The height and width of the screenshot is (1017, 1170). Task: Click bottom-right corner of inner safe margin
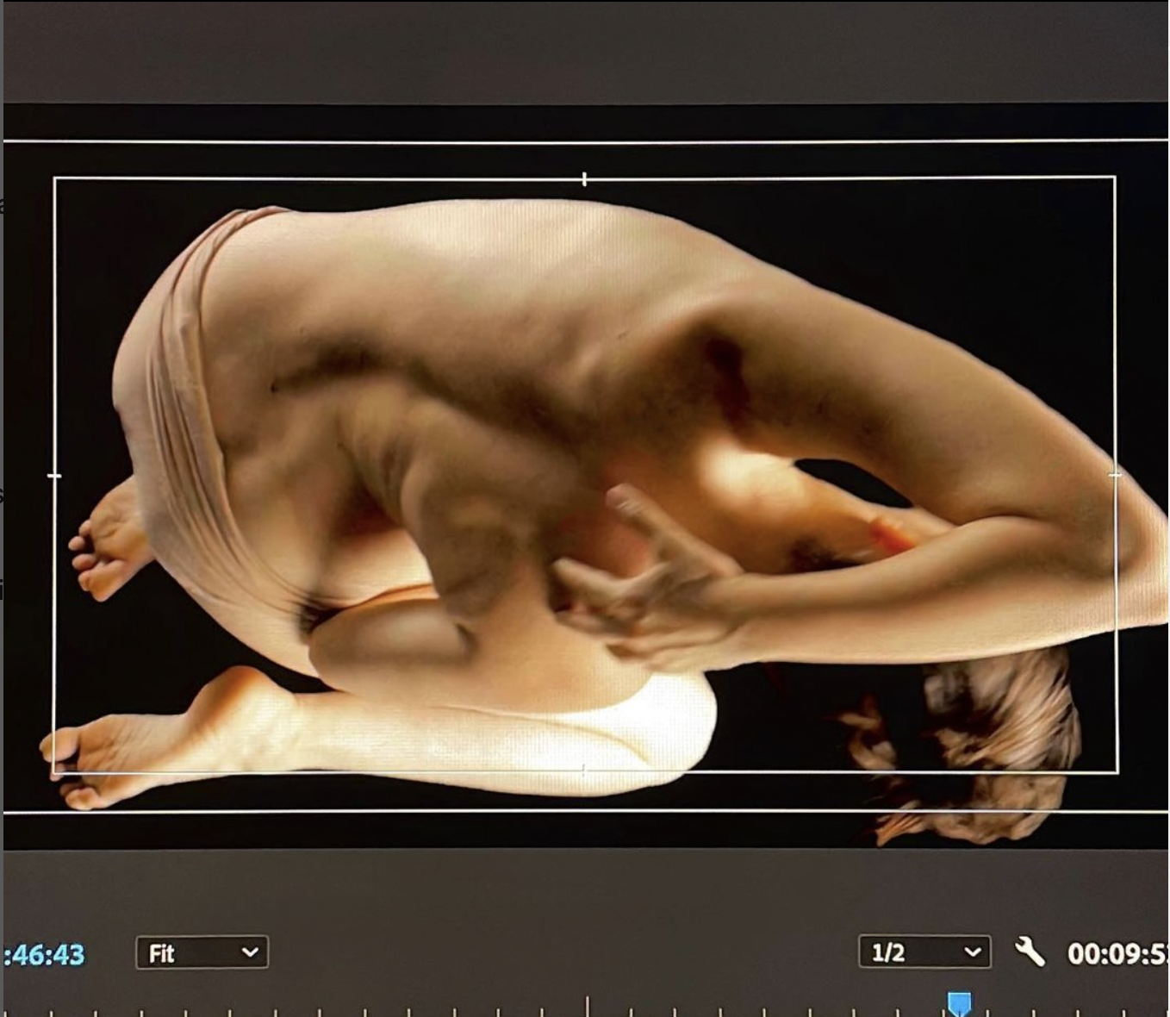(x=1117, y=771)
